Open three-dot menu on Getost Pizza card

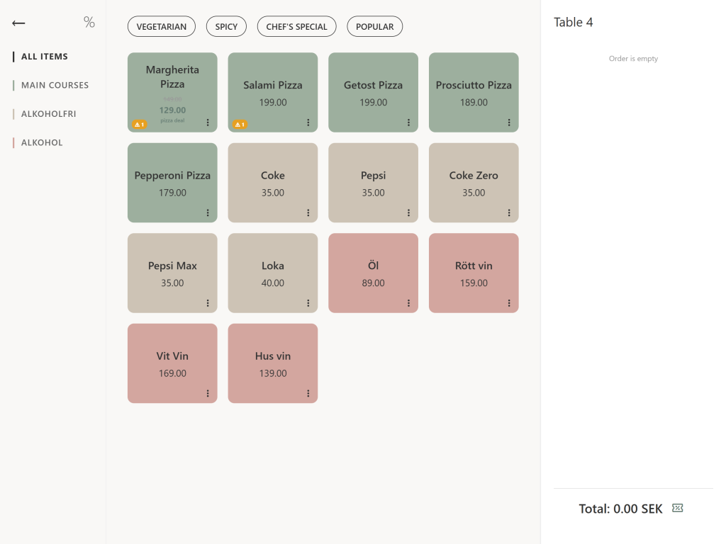408,123
